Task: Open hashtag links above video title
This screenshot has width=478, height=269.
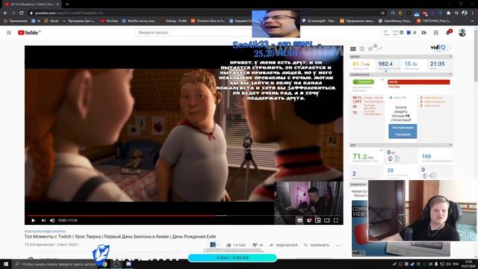Action: tap(45, 232)
